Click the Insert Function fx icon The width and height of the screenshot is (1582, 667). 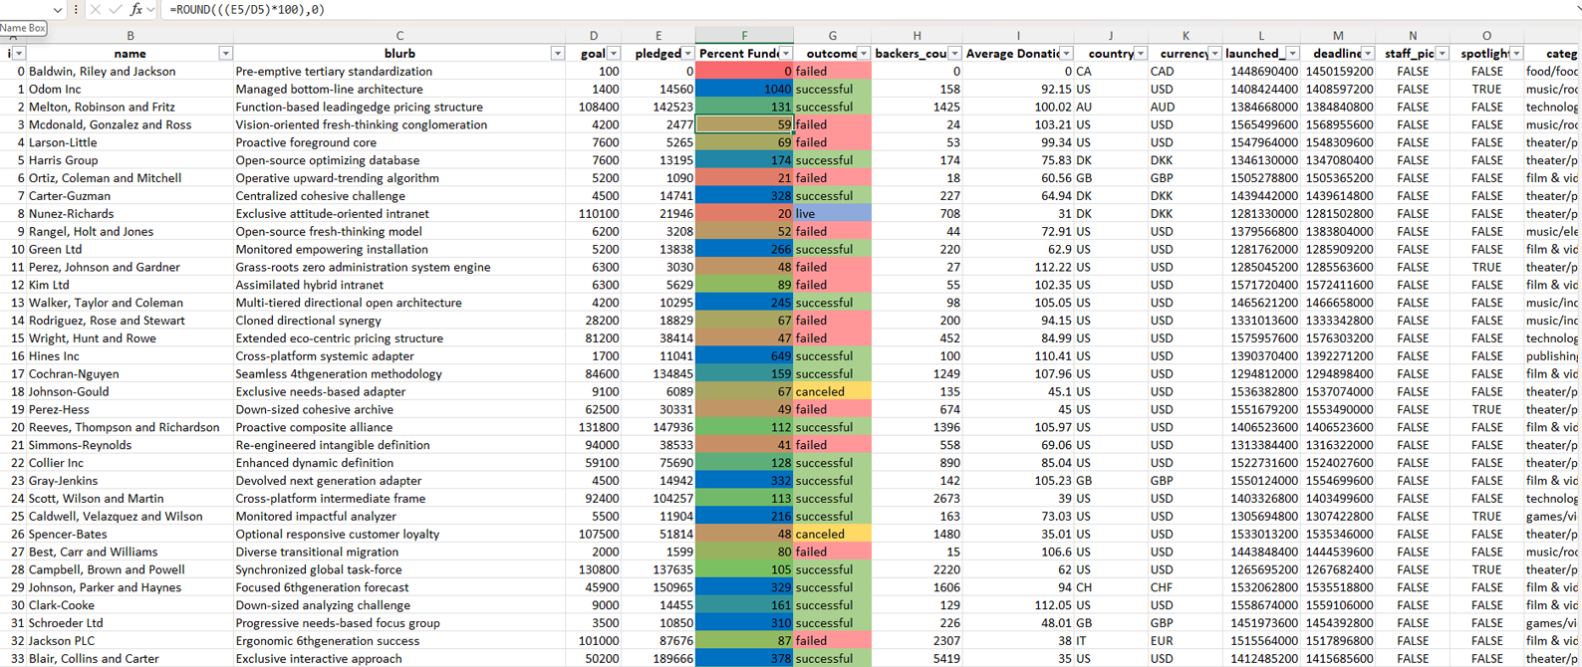(x=136, y=9)
